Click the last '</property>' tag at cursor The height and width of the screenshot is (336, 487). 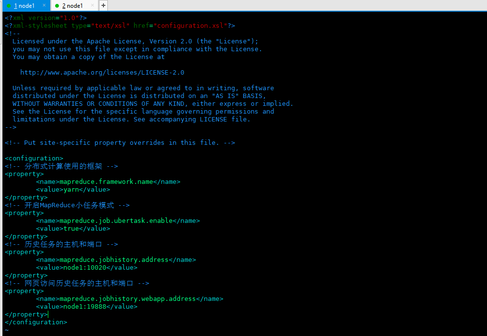coord(26,314)
